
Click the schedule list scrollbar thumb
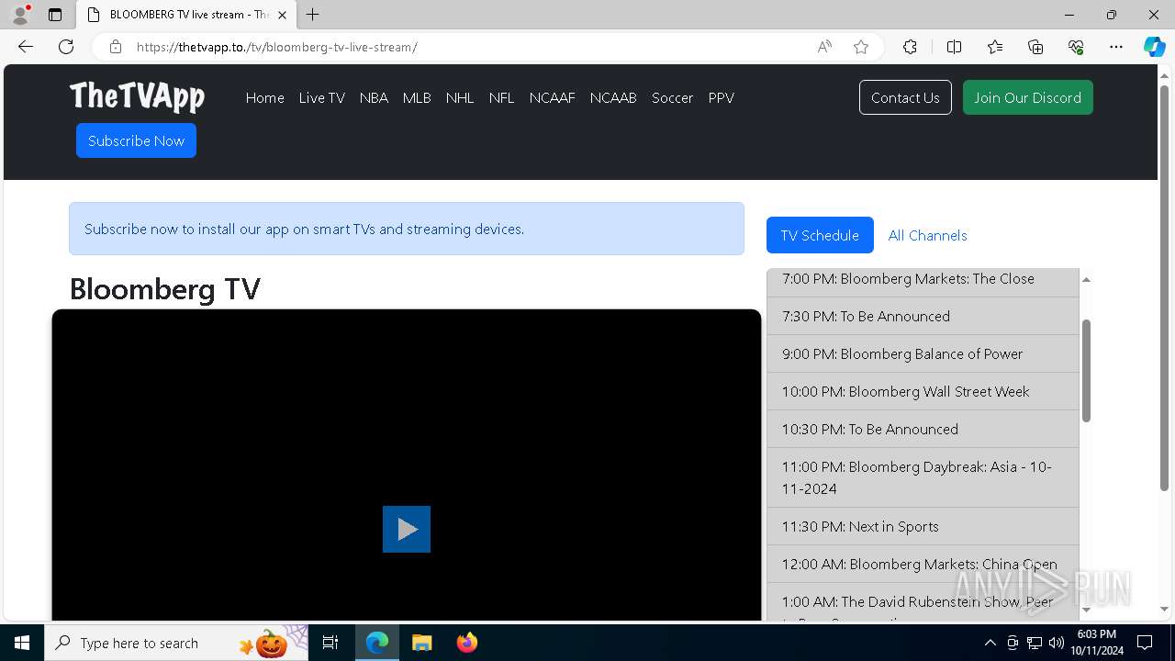[x=1086, y=371]
